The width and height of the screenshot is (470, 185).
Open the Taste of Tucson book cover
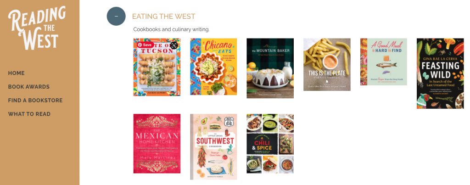(x=157, y=67)
